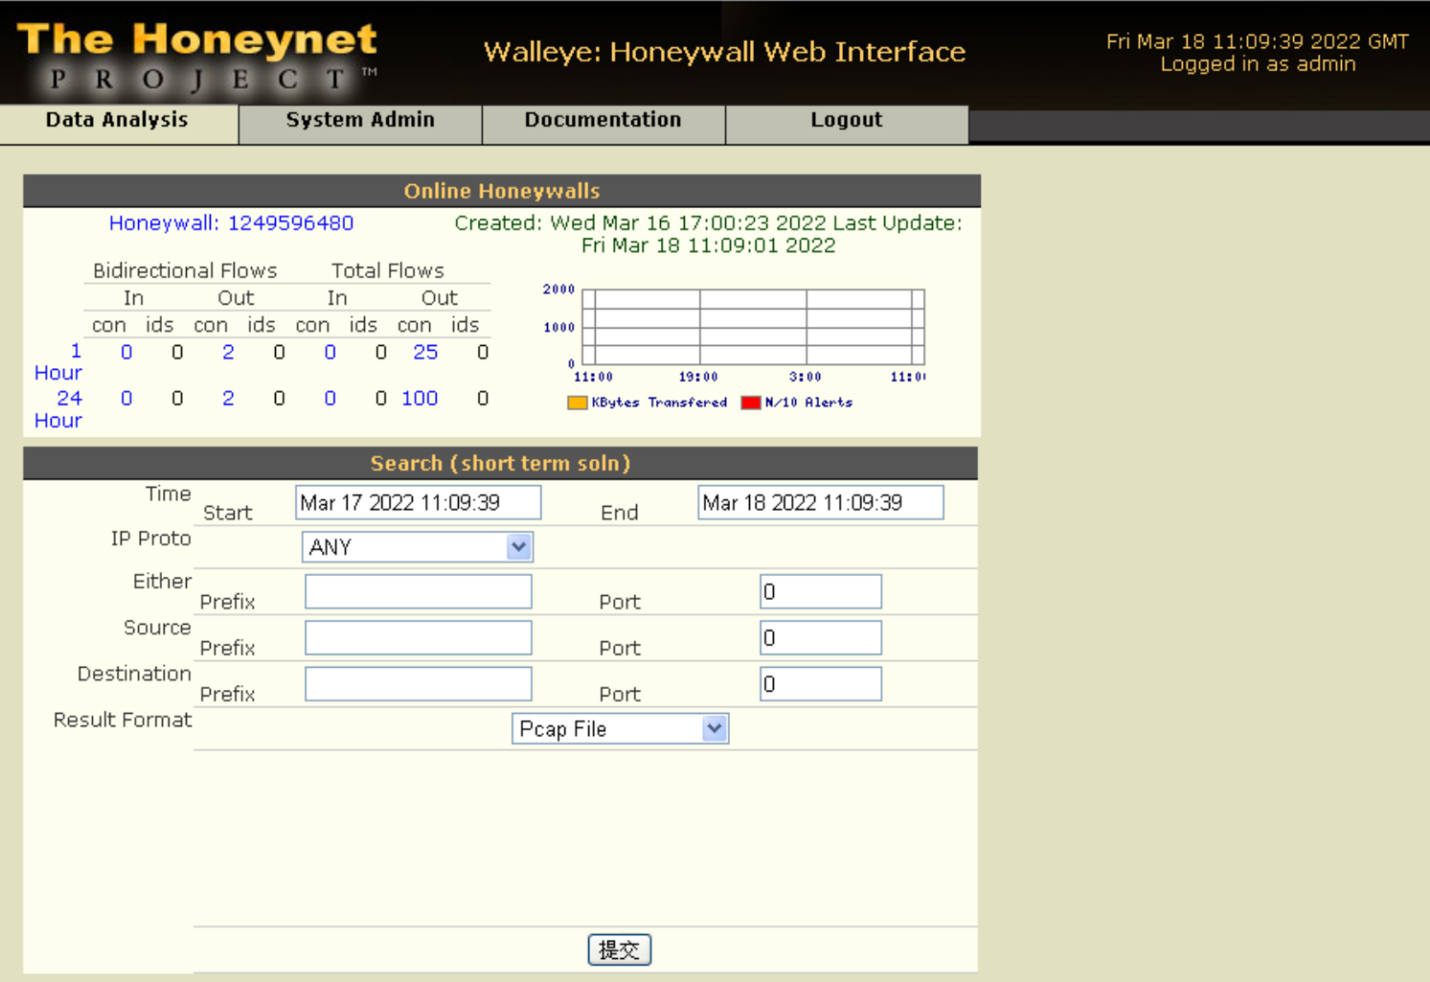Open 24 Hour bidirectional outbound connections count 2
The height and width of the screenshot is (982, 1430).
click(x=228, y=399)
